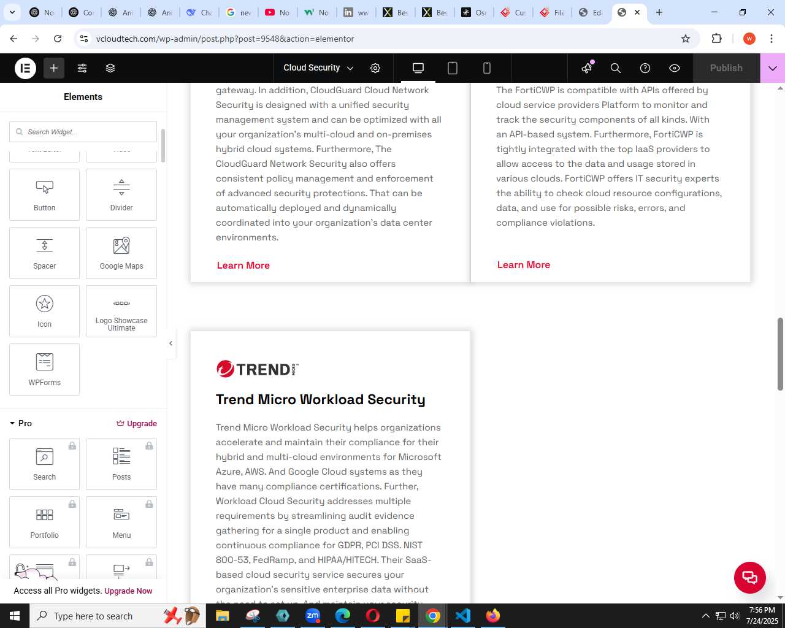The image size is (785, 628).
Task: Select the Divider widget
Action: click(121, 194)
